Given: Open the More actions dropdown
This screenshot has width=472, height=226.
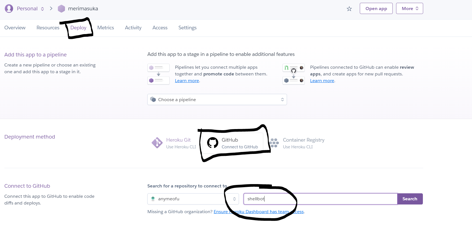Looking at the screenshot, I should click(x=409, y=9).
